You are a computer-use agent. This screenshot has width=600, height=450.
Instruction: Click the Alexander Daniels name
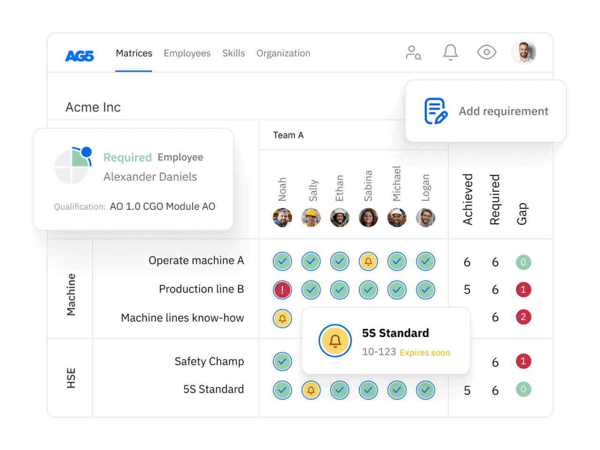click(x=150, y=177)
